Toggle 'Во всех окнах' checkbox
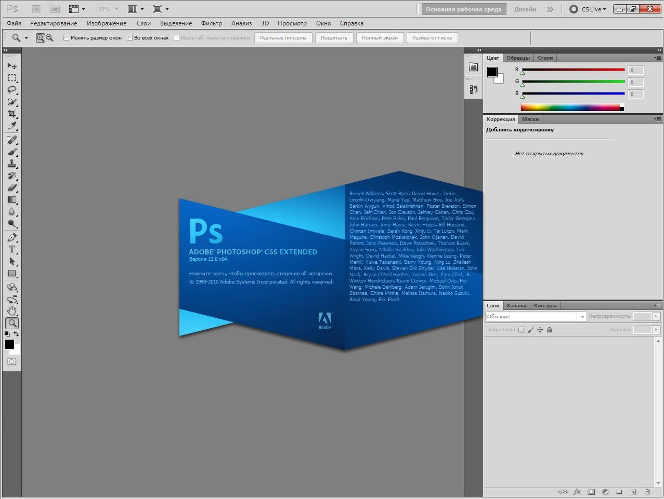Viewport: 664px width, 499px height. click(130, 38)
